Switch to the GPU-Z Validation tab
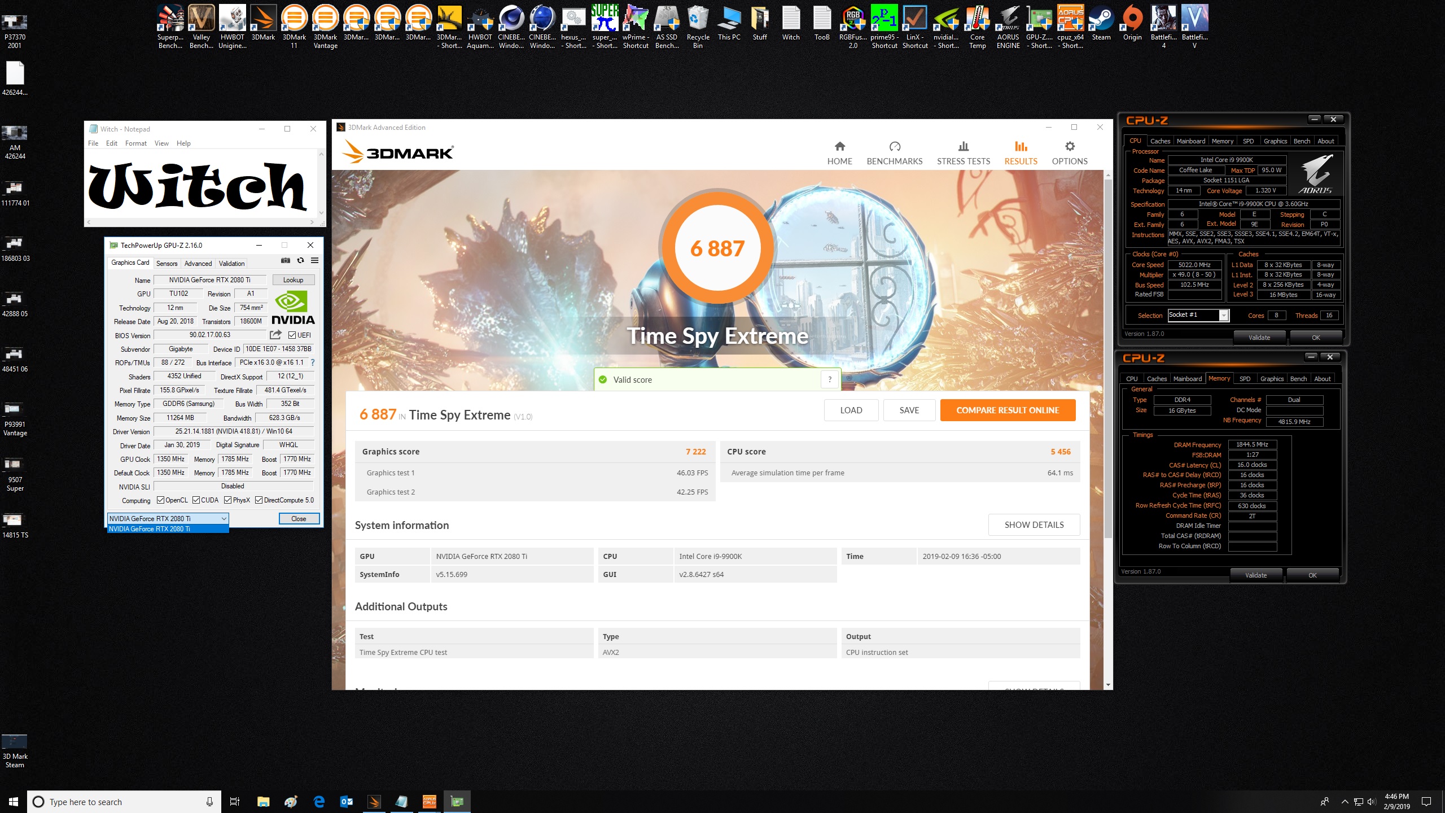 [231, 263]
